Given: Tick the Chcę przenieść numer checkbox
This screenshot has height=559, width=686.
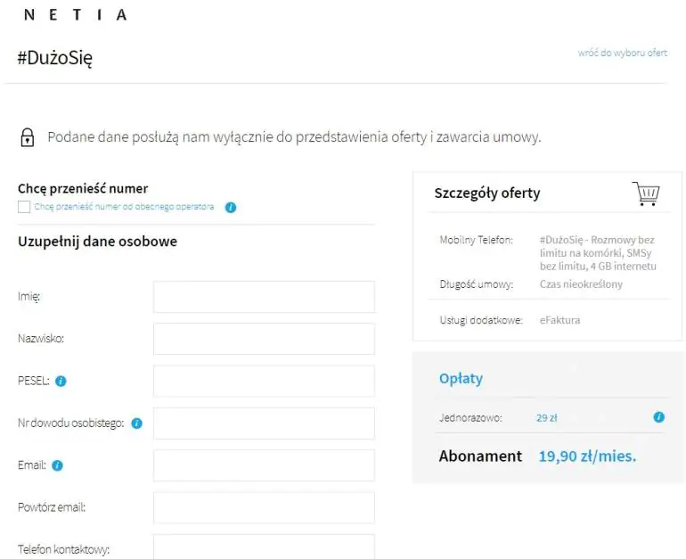Looking at the screenshot, I should [x=24, y=207].
